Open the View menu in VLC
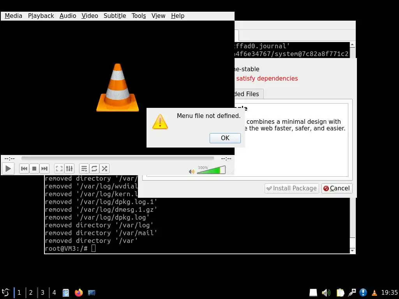Viewport: 399px width, 299px height. tap(158, 16)
